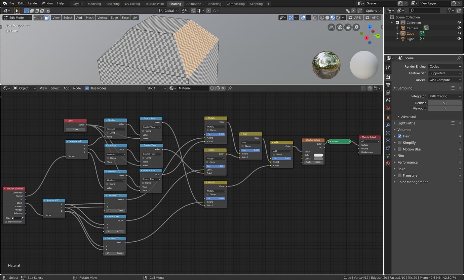Toggle X-ray mode in viewport
This screenshot has width=464, height=280.
pyautogui.click(x=315, y=17)
